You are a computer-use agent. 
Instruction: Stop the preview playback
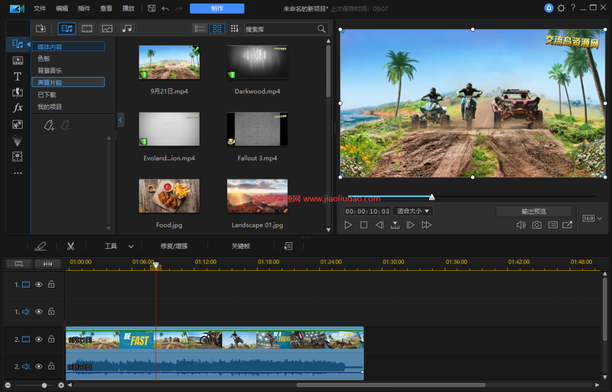tap(364, 225)
